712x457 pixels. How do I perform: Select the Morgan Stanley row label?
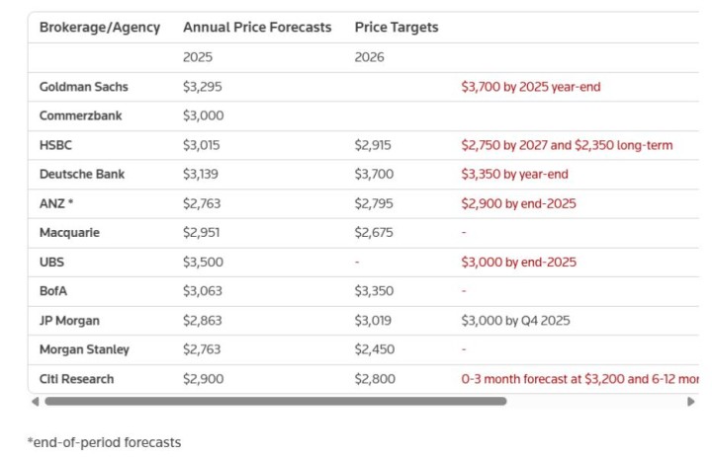[84, 349]
